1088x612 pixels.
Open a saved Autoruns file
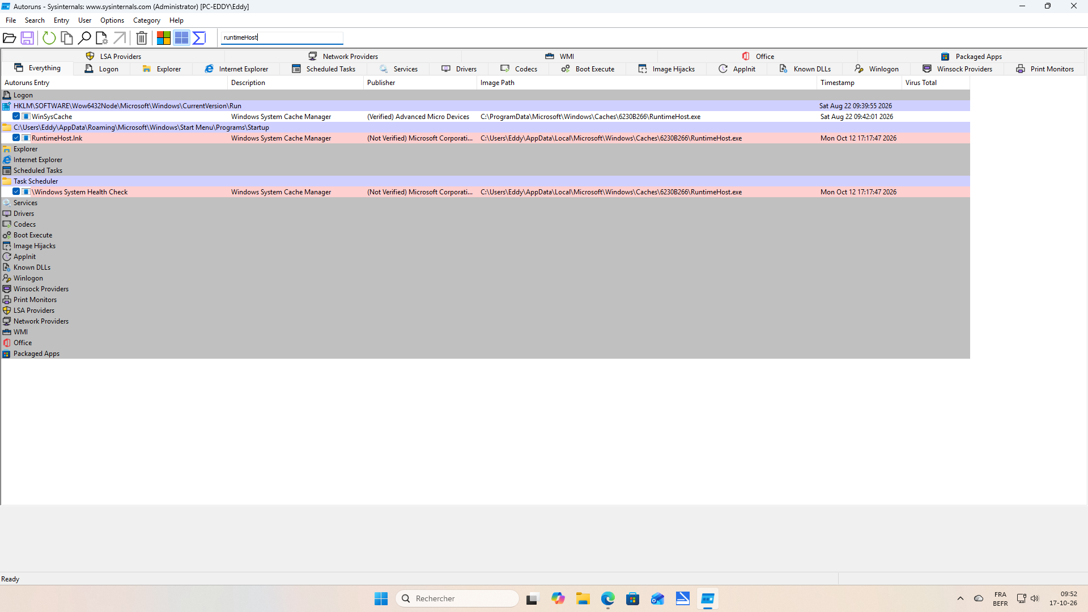10,38
